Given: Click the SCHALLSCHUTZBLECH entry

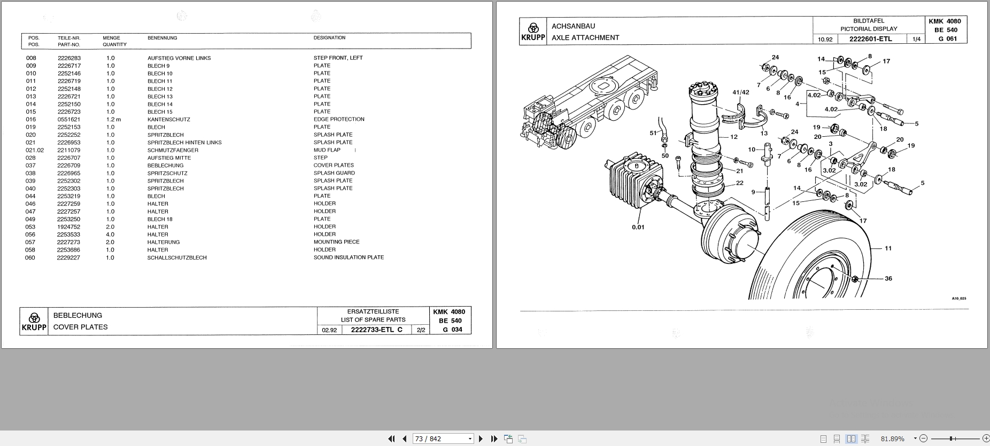Looking at the screenshot, I should (177, 257).
